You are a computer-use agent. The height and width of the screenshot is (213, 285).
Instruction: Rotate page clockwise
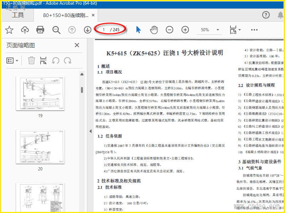[68, 60]
